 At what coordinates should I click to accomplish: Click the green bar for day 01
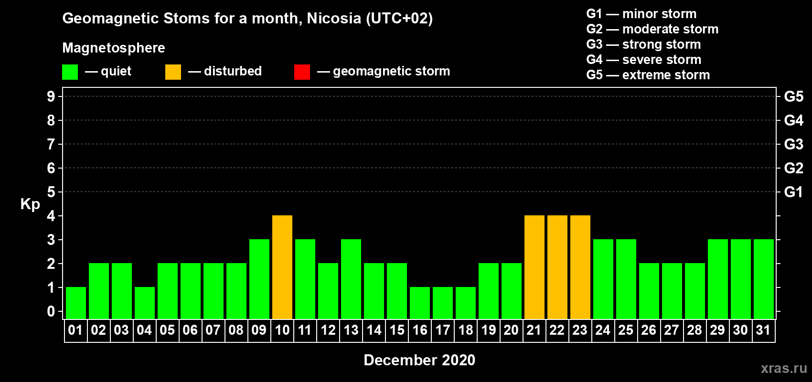point(76,303)
